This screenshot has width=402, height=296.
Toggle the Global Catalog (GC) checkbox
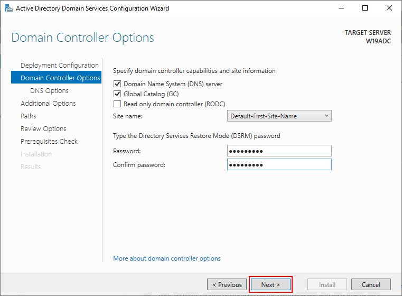(x=117, y=94)
